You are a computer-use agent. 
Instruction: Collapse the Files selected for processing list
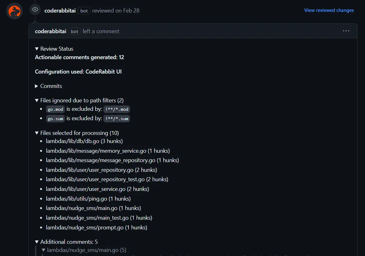tap(37, 133)
